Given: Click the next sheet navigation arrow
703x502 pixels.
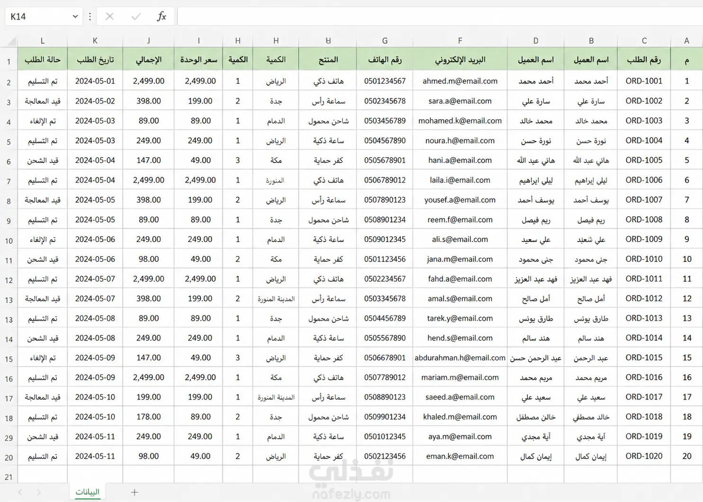Looking at the screenshot, I should [x=38, y=493].
